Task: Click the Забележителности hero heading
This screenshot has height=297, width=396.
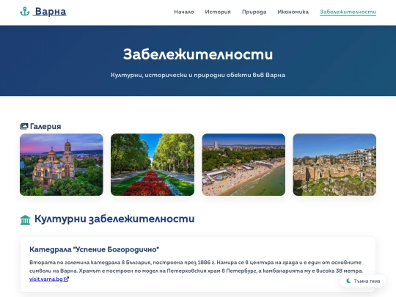Action: 198,54
